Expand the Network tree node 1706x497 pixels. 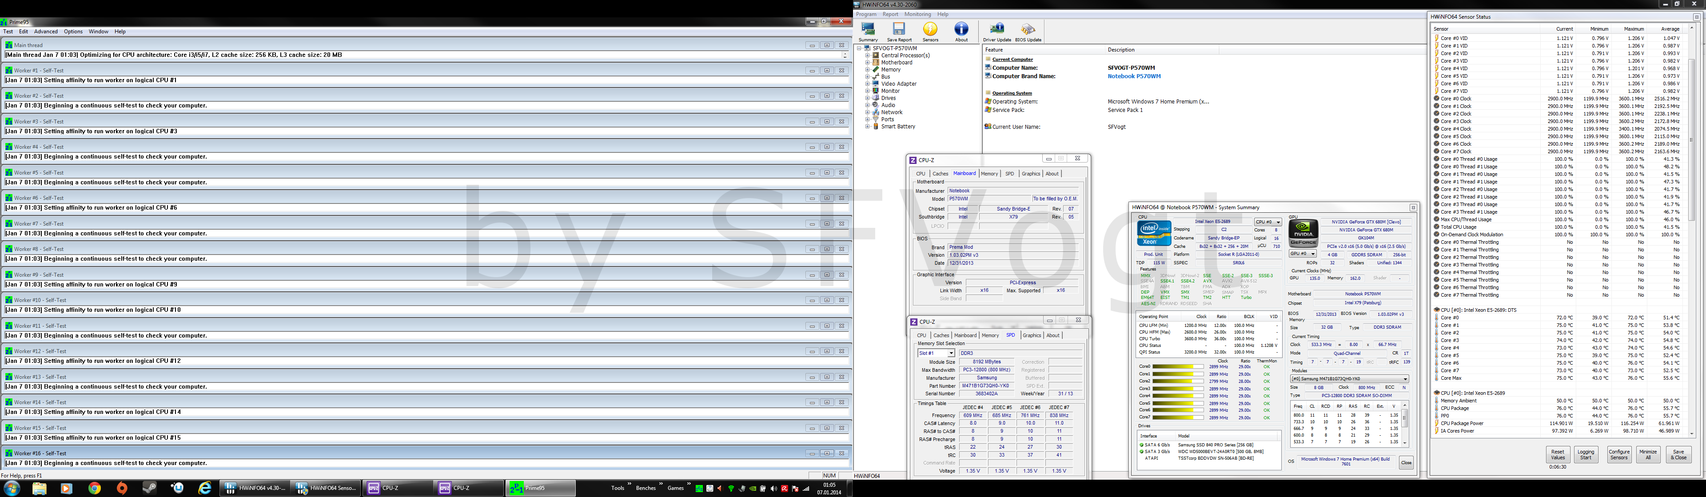tap(867, 112)
